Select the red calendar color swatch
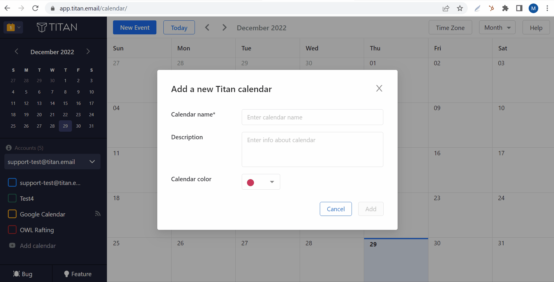 (x=250, y=182)
